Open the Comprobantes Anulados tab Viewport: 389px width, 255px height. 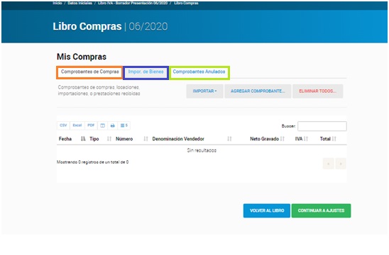point(199,72)
